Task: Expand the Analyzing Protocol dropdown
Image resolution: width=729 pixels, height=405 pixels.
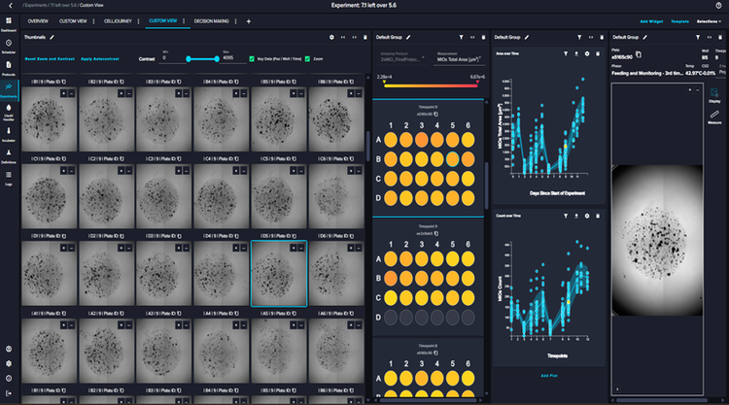Action: pyautogui.click(x=402, y=57)
